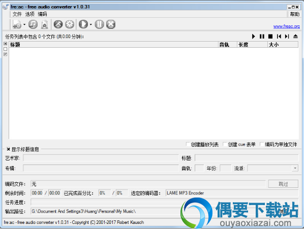Open the 帮助 menu
The image size is (304, 229).
(295, 14)
